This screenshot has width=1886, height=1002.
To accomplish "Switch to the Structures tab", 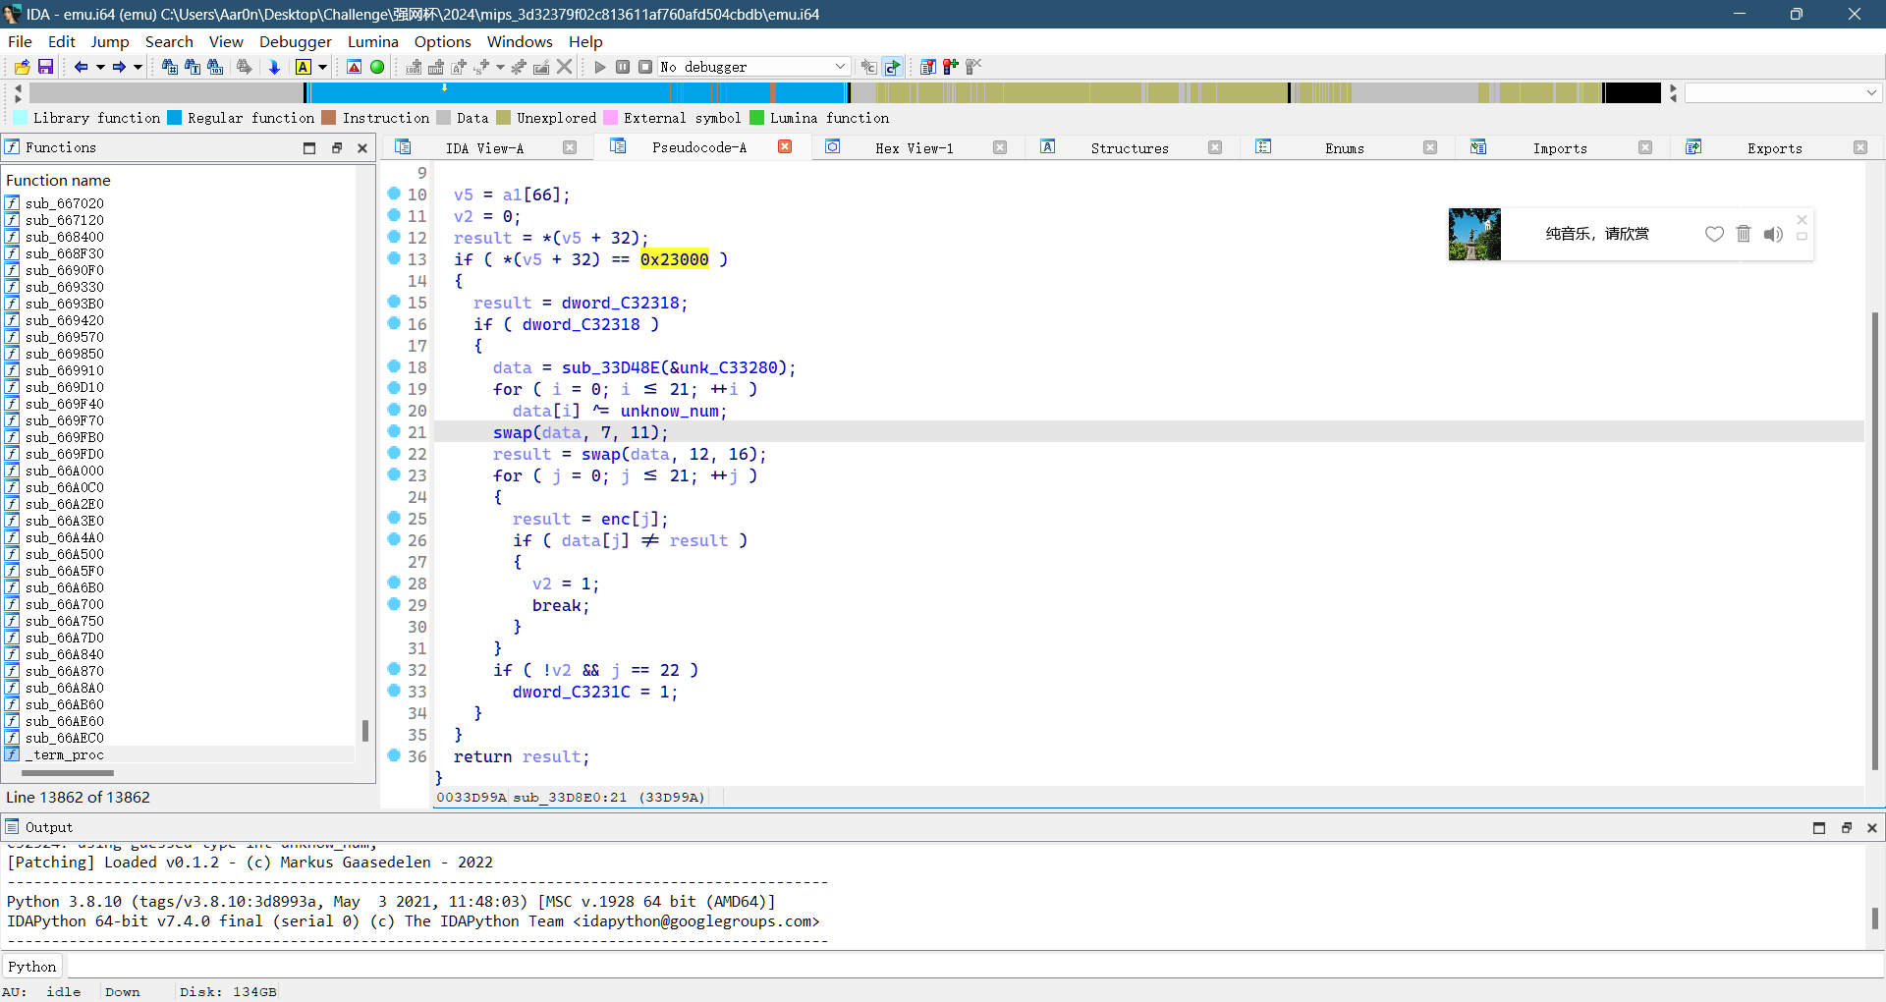I will click(1130, 148).
